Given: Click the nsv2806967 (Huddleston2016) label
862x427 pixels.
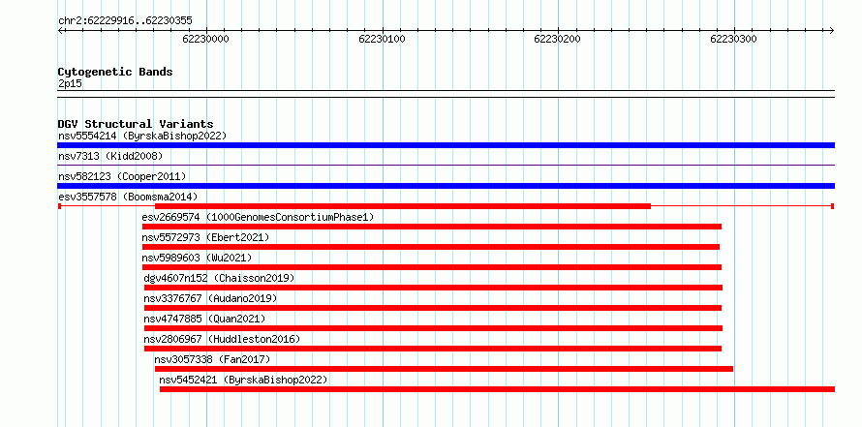Looking at the screenshot, I should click(222, 339).
